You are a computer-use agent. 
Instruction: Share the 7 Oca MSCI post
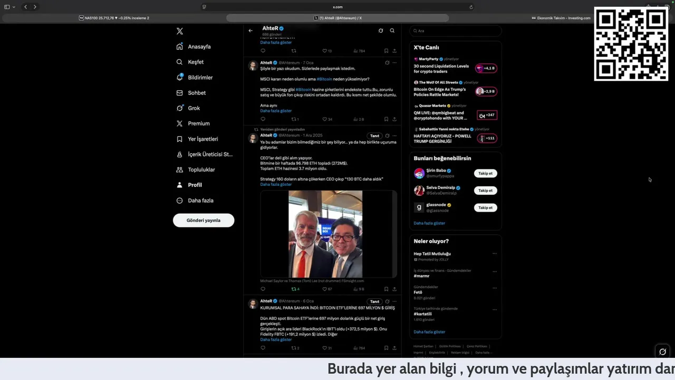[394, 119]
